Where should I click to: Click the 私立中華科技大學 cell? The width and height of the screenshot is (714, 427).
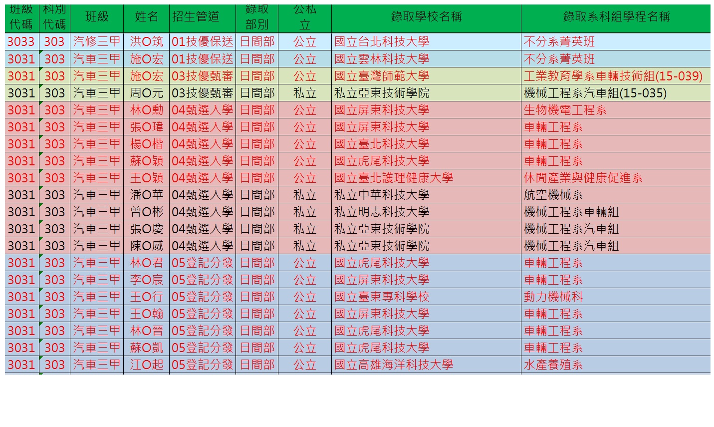[382, 195]
